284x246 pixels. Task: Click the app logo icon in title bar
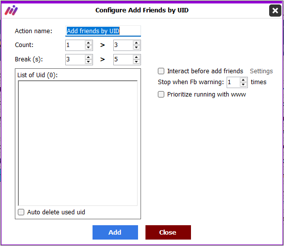pyautogui.click(x=11, y=10)
